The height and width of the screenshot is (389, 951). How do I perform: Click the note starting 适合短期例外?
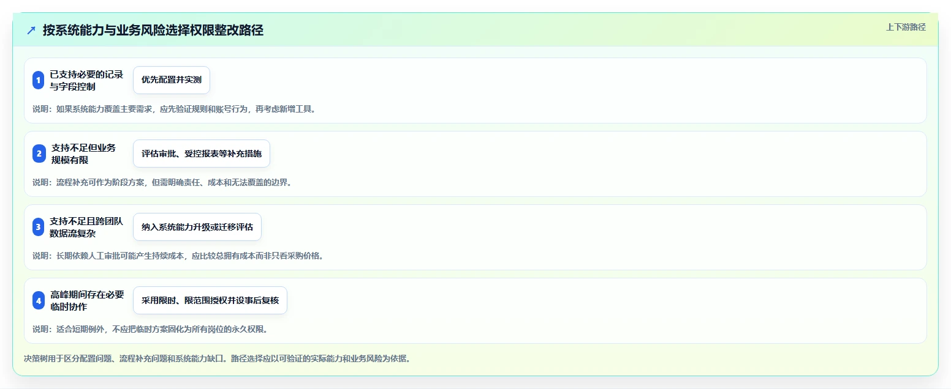coord(150,329)
